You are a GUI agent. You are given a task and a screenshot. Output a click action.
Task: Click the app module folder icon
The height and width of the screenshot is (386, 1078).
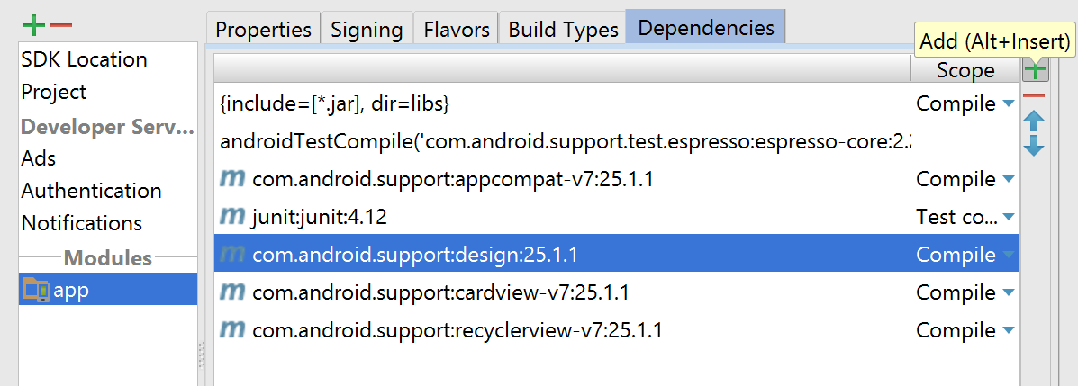[x=36, y=291]
